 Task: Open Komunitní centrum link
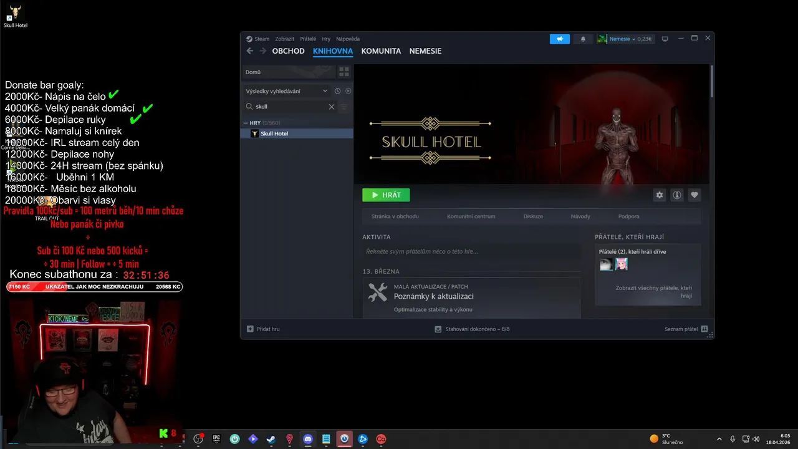click(471, 216)
